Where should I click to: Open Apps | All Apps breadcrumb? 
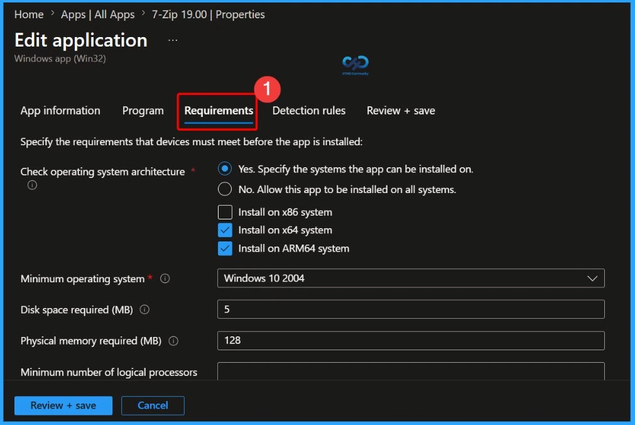pyautogui.click(x=97, y=14)
